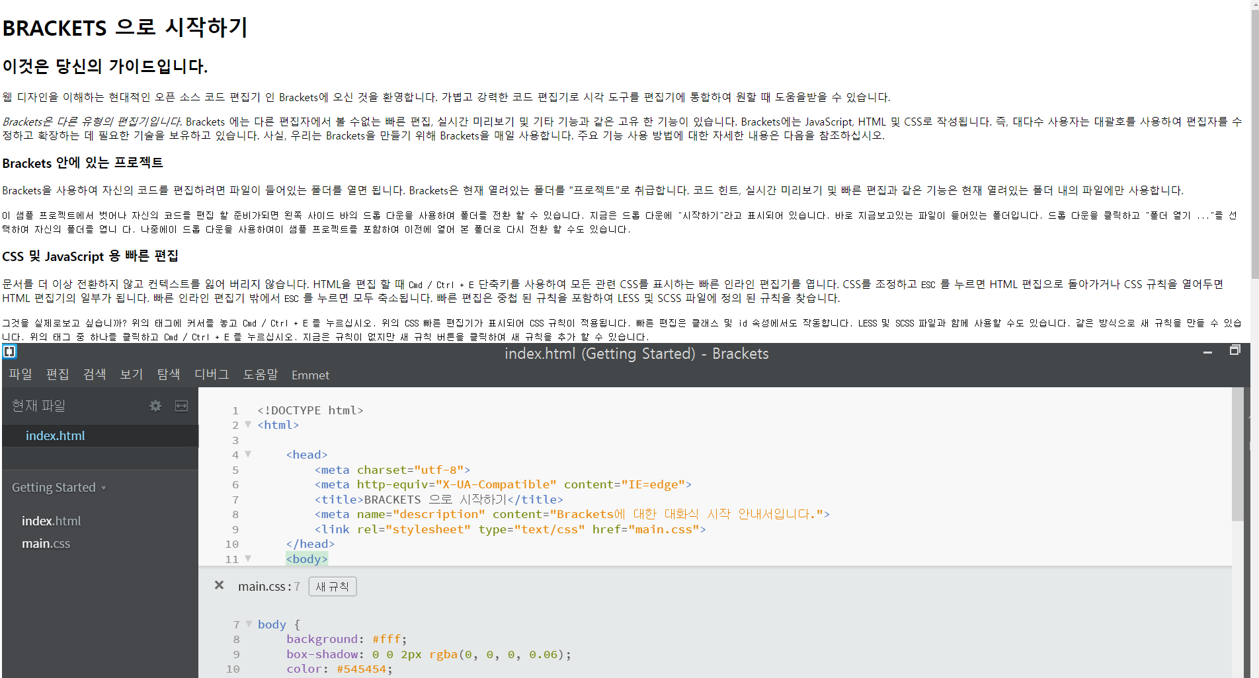Open the Getting Started project dropdown
This screenshot has width=1259, height=678.
point(59,488)
